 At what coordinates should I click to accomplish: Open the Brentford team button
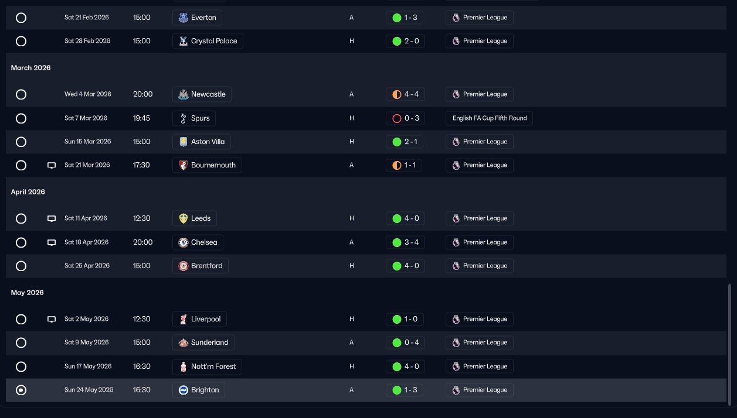(x=201, y=266)
